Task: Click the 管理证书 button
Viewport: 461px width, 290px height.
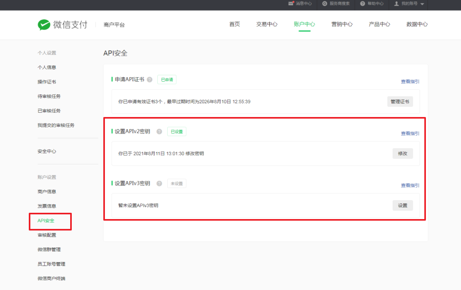Action: tap(400, 102)
